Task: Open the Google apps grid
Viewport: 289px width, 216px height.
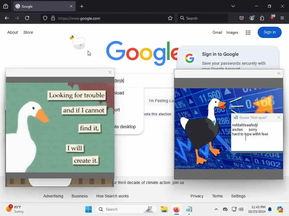Action: (248, 33)
